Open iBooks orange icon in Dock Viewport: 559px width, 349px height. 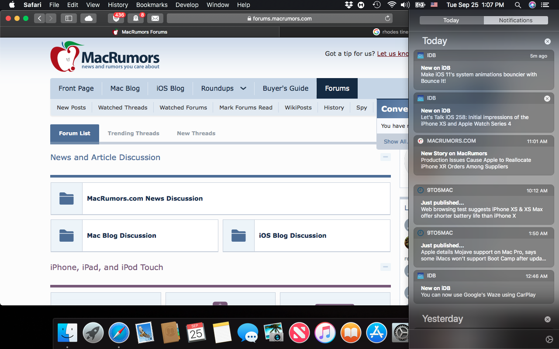[351, 334]
